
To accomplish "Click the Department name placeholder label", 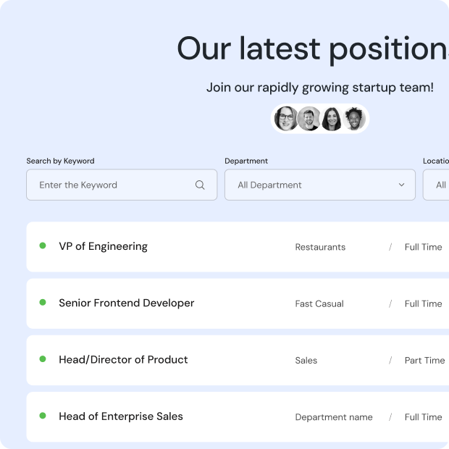I will click(334, 416).
